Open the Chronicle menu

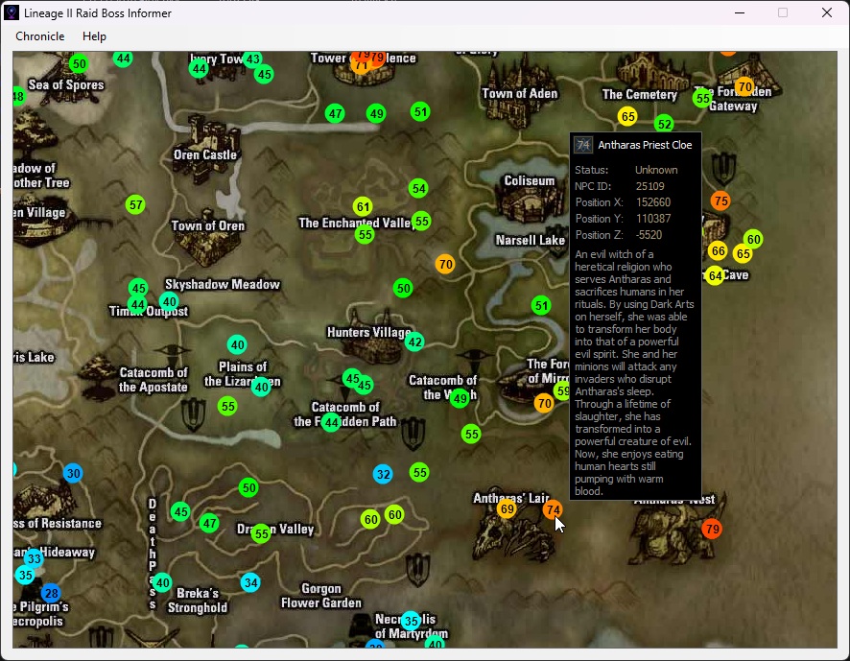point(40,36)
